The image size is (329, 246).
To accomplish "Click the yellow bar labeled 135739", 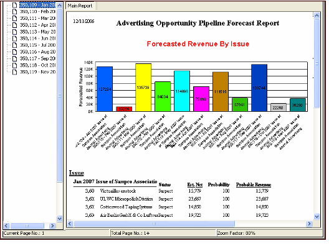I will point(143,88).
